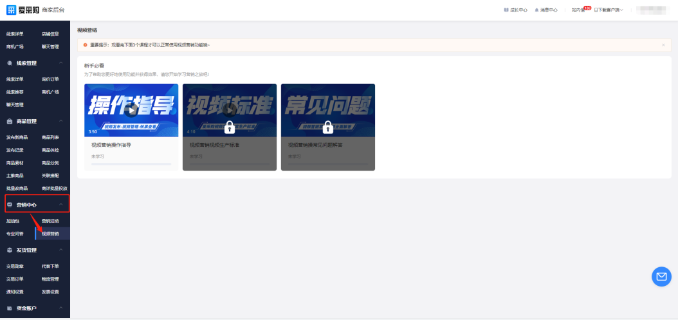Screen dimensions: 678x320
Task: Click lock icon on 视频标准 course
Action: click(x=229, y=127)
